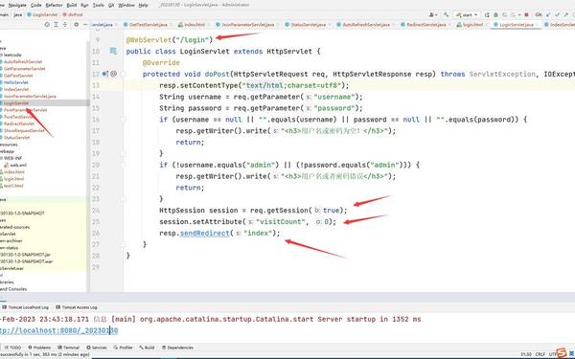Click the project view locate-file target icon
The image size is (575, 359).
click(x=47, y=25)
